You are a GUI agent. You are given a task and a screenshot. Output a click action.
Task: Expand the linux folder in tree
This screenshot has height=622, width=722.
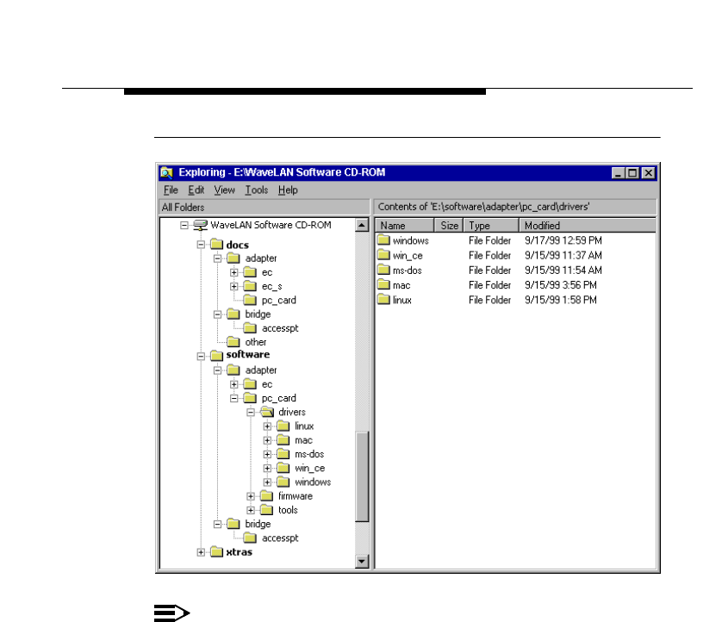[x=267, y=426]
